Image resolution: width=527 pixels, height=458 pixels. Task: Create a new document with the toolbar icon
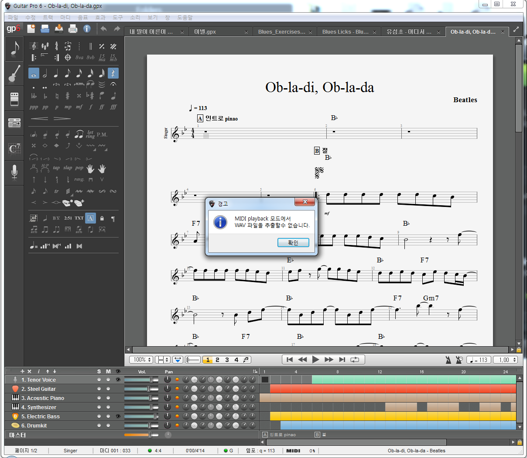31,29
